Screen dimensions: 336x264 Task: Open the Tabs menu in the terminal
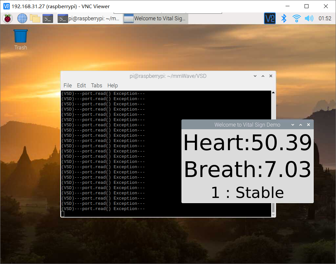(x=97, y=85)
